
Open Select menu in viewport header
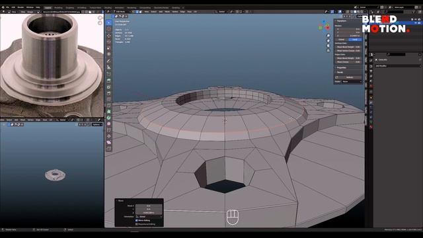pyautogui.click(x=153, y=12)
